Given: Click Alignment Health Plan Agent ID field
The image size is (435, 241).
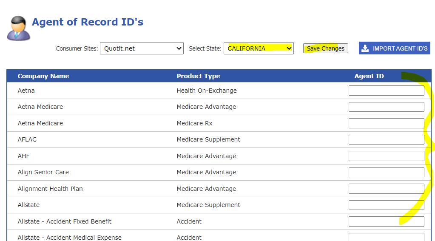Looking at the screenshot, I should coord(386,189).
